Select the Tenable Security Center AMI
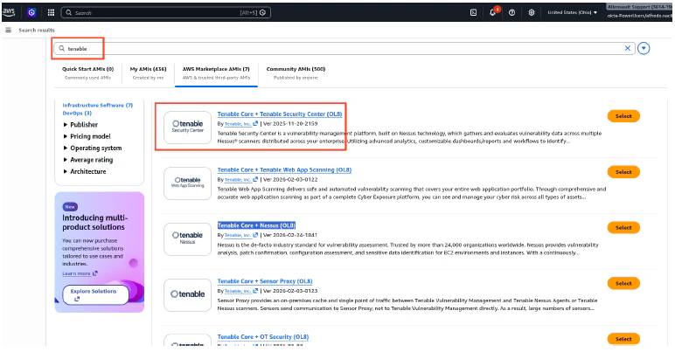The width and height of the screenshot is (675, 352). [623, 116]
